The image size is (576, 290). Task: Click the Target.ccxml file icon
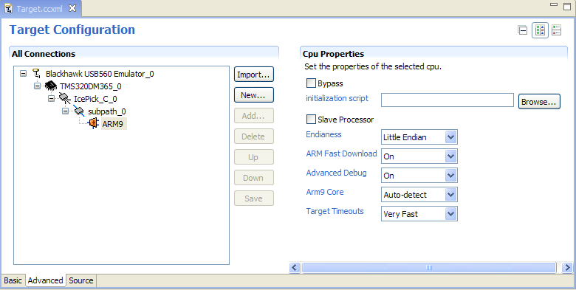pos(8,8)
